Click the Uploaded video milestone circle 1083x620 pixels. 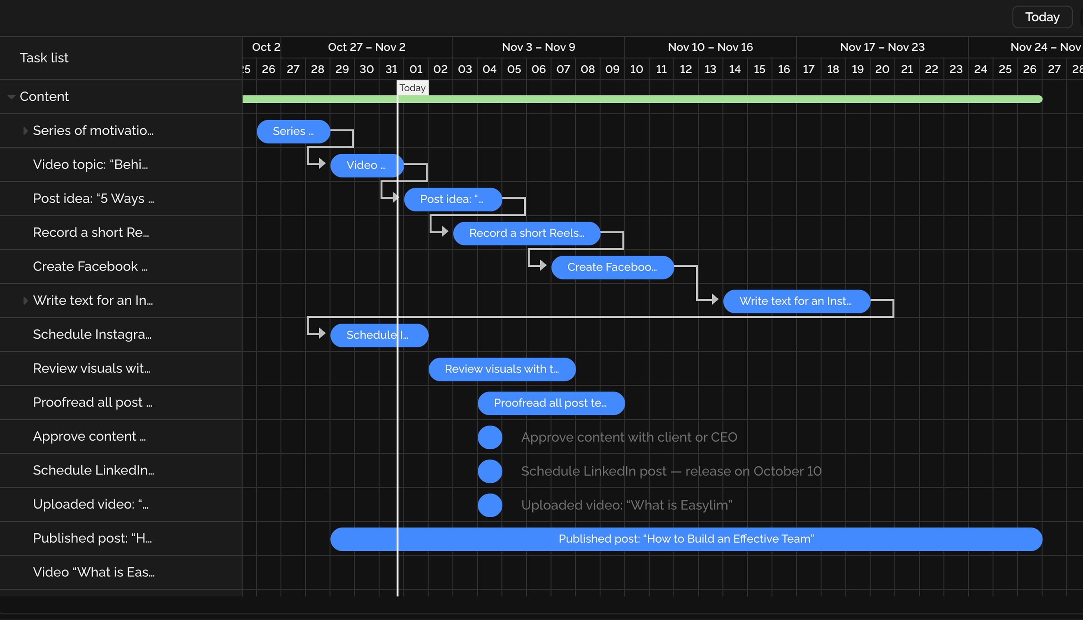(x=490, y=505)
